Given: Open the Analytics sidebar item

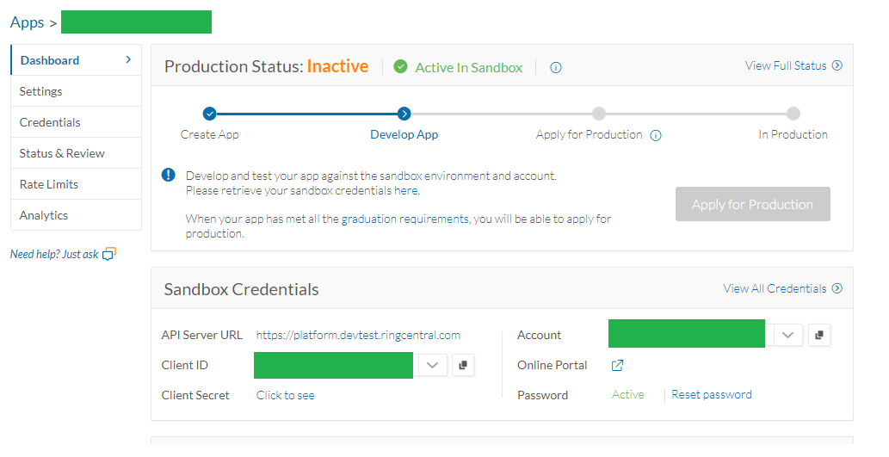Looking at the screenshot, I should click(44, 215).
